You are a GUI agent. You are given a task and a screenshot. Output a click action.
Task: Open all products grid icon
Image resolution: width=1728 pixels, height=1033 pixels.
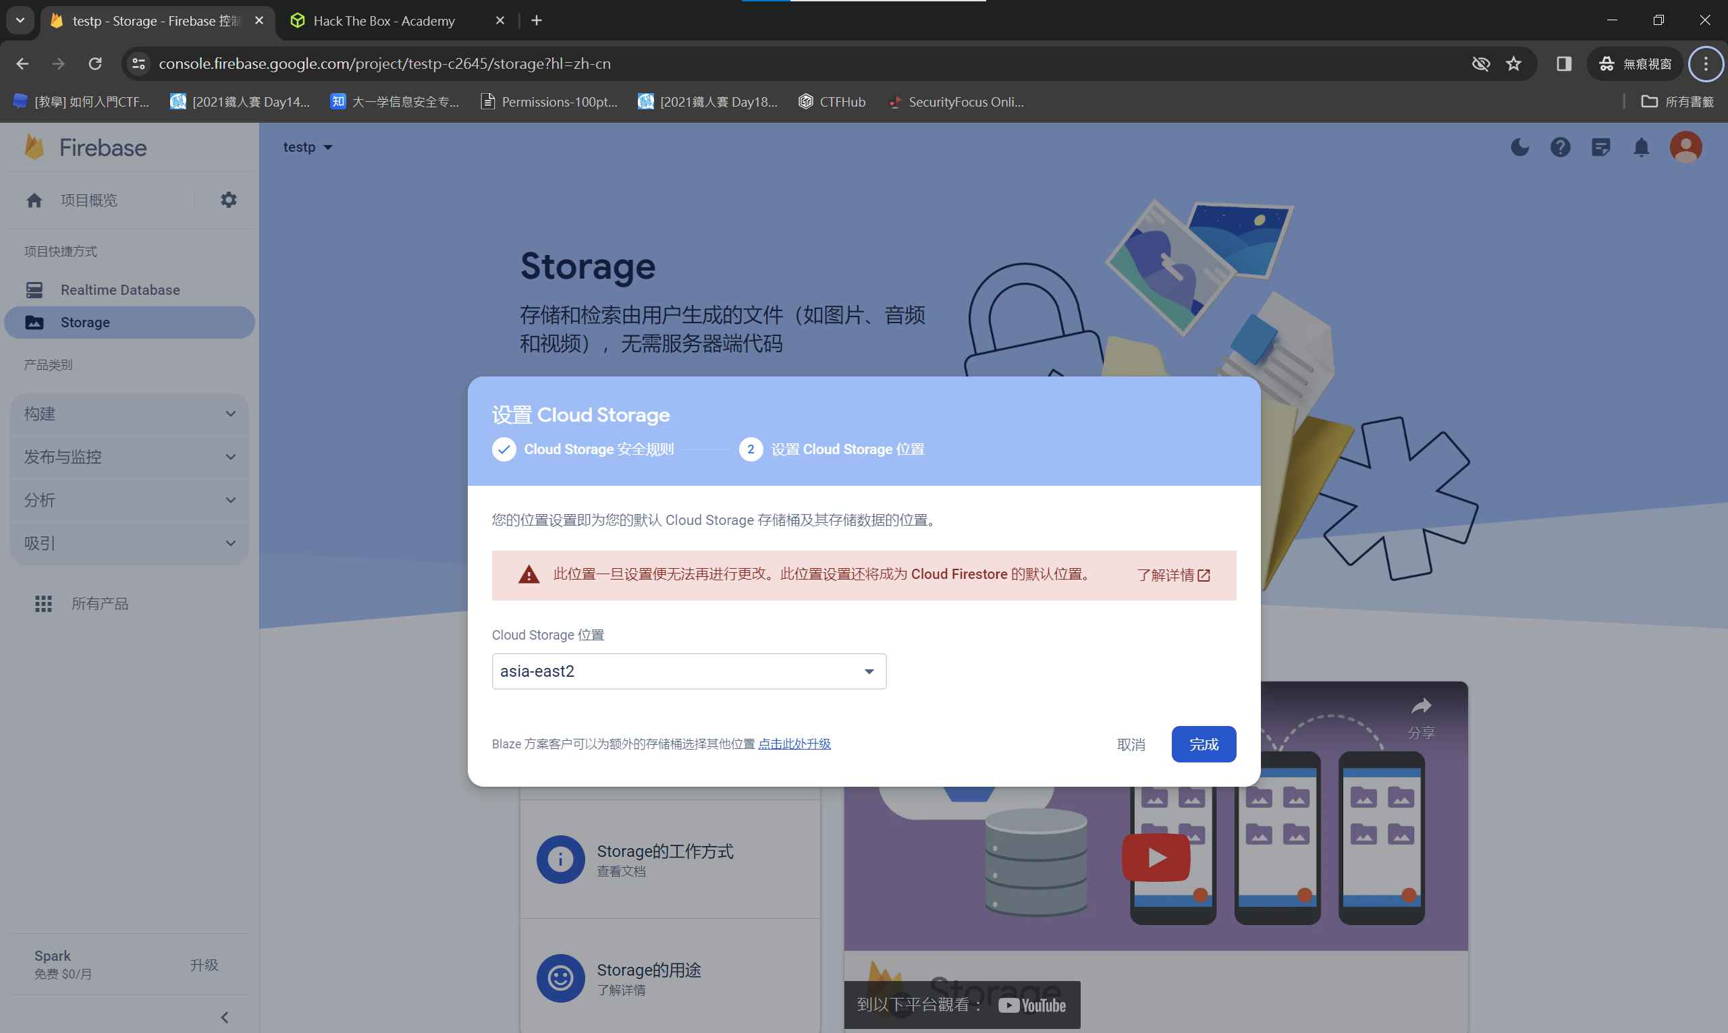tap(44, 603)
